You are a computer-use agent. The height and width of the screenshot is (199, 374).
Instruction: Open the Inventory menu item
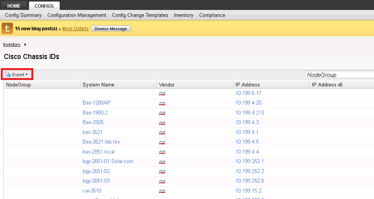184,15
